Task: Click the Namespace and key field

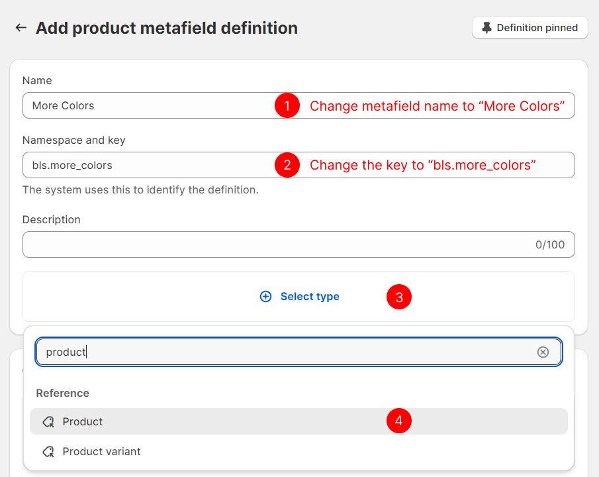Action: point(146,165)
